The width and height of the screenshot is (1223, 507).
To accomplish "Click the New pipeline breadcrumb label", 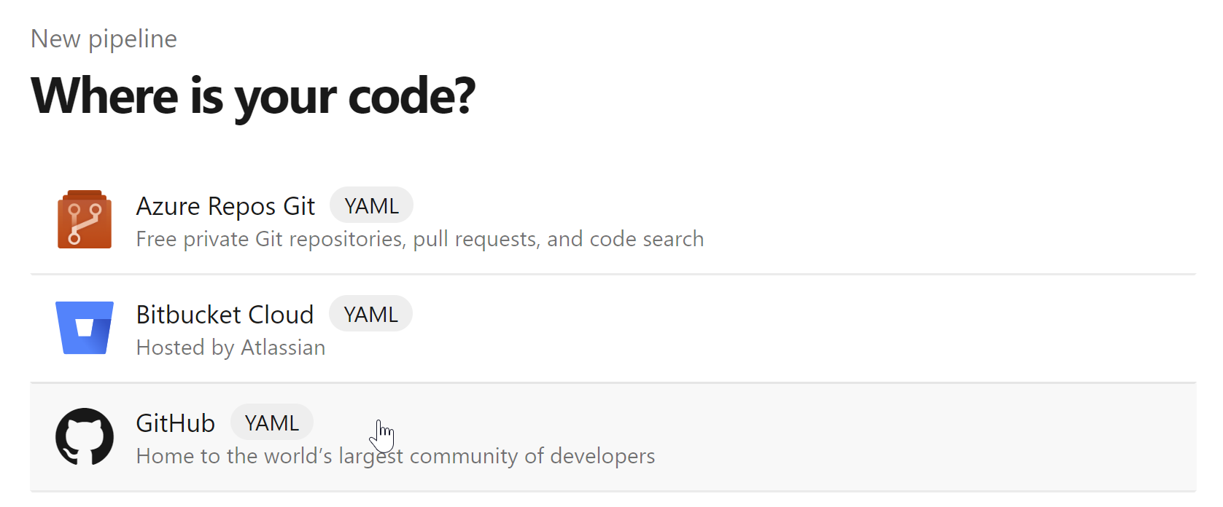I will (x=103, y=39).
